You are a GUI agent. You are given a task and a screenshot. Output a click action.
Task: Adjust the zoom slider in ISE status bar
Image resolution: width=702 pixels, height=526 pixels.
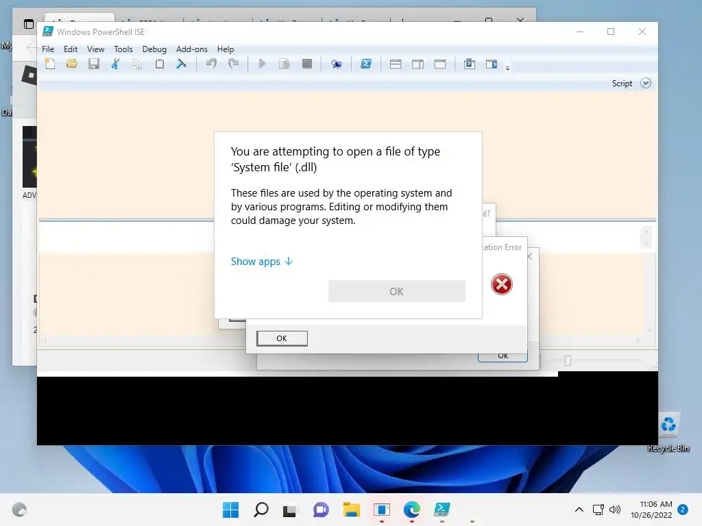(x=568, y=360)
